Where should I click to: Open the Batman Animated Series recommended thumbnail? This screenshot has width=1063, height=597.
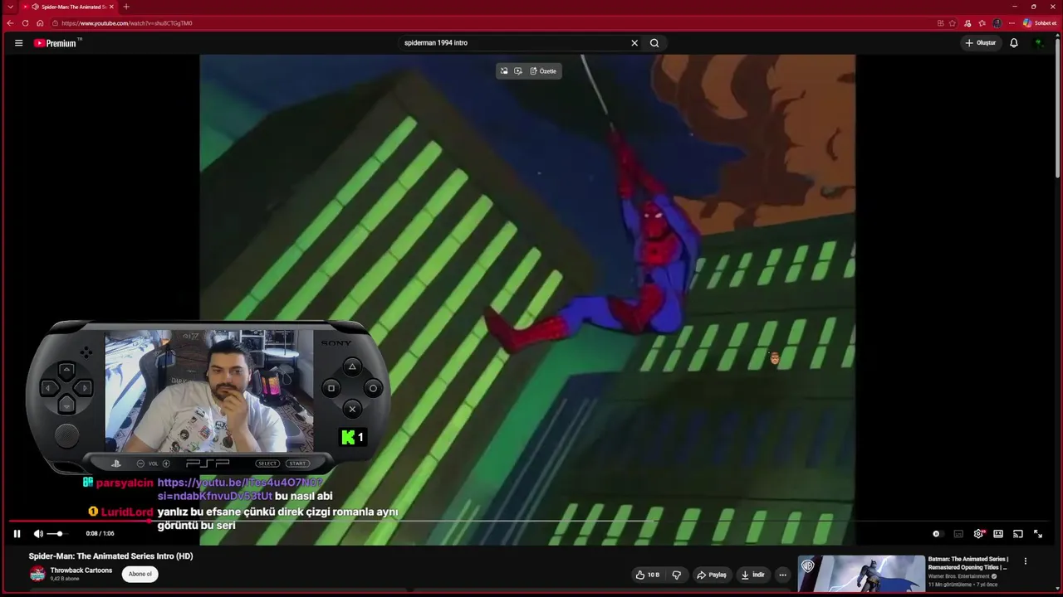[861, 574]
